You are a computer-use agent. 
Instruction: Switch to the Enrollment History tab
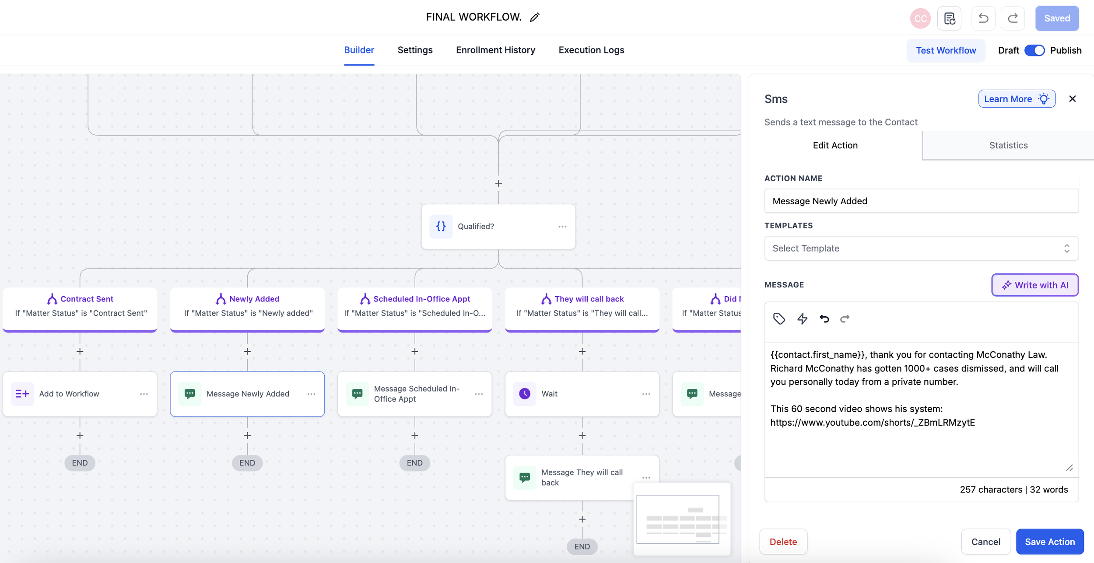point(495,50)
